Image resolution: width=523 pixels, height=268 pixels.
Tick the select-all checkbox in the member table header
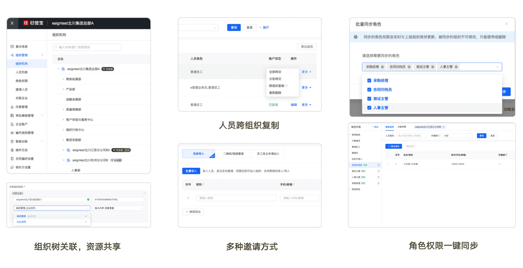388,155
